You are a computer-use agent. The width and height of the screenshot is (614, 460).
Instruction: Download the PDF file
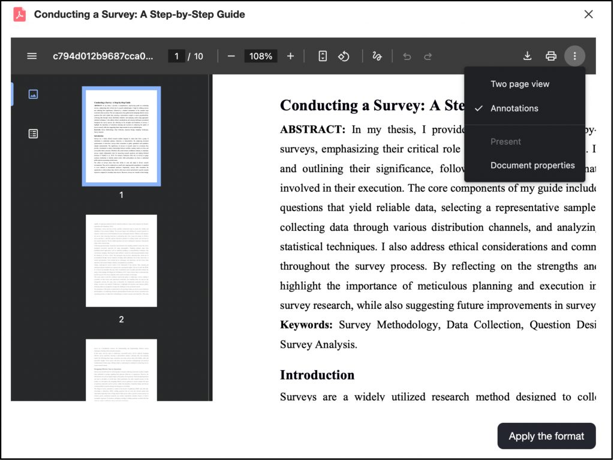point(527,56)
